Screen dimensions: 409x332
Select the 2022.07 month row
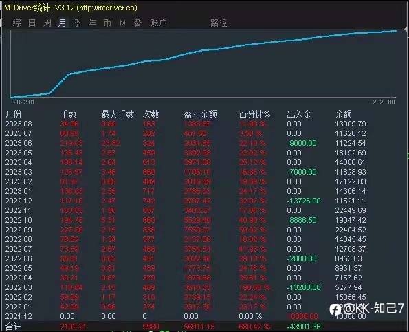pos(186,249)
